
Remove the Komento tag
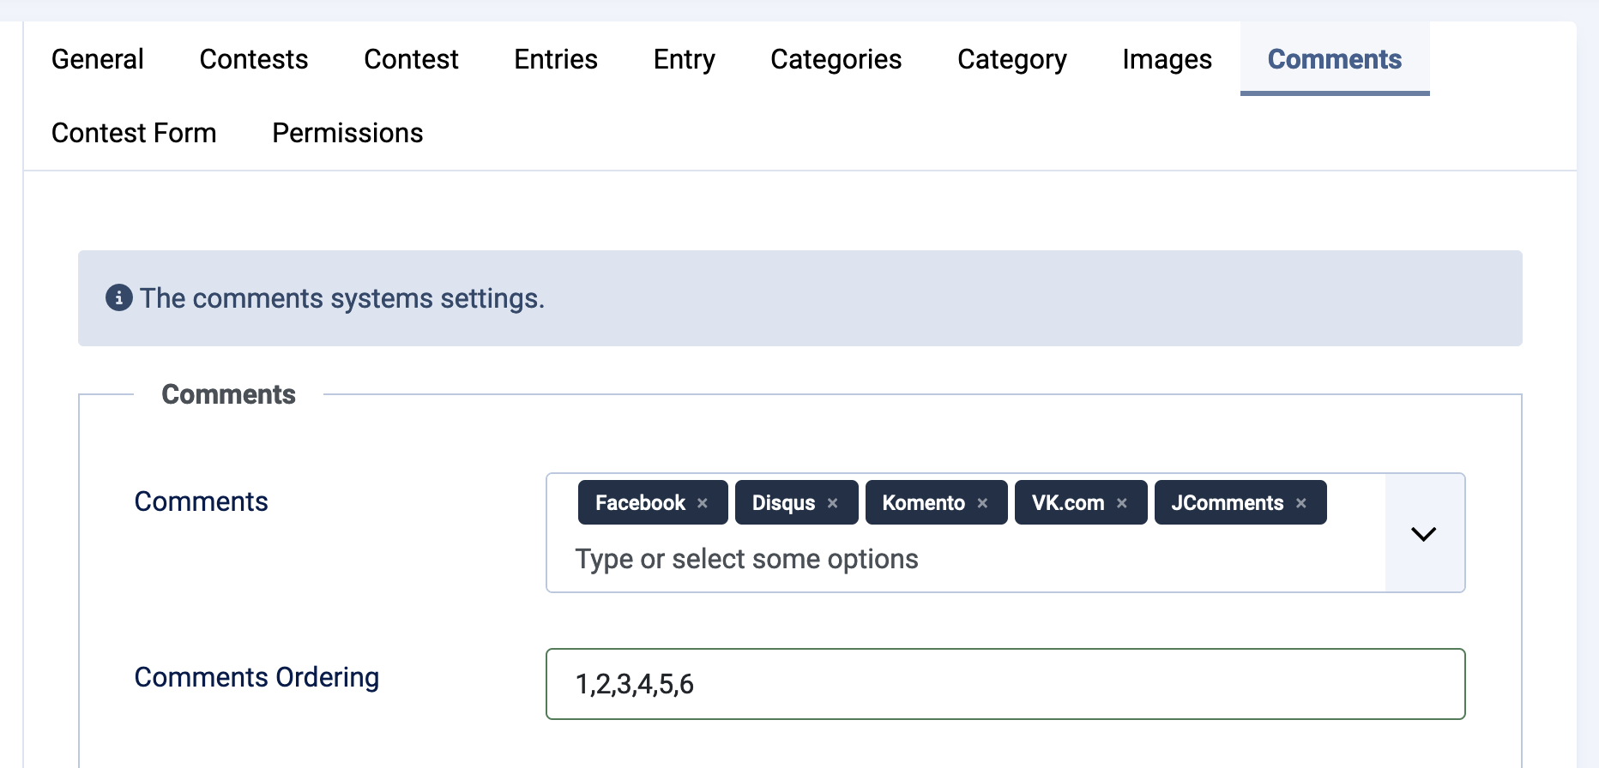tap(982, 503)
